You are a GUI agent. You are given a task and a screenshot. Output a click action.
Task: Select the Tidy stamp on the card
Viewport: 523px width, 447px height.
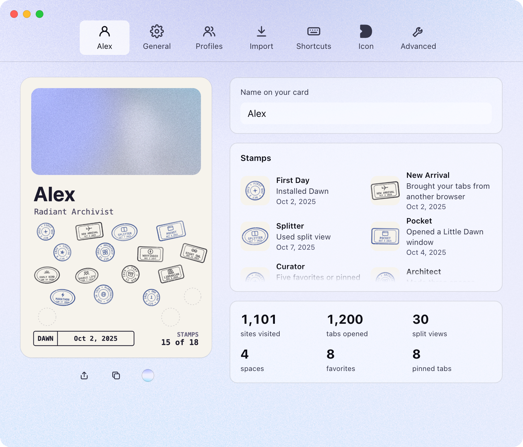tap(130, 274)
